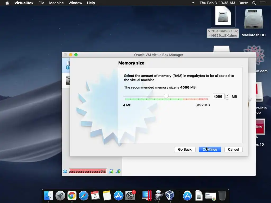Click the Go Back button
Screen dimensions: 271x203
(185, 150)
